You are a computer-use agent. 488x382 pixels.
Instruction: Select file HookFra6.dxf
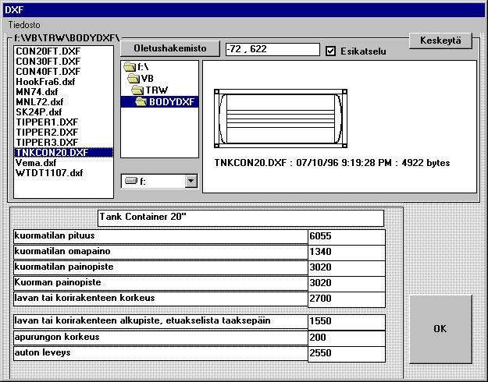(x=63, y=82)
